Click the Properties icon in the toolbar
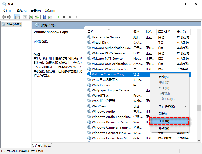 25,17
